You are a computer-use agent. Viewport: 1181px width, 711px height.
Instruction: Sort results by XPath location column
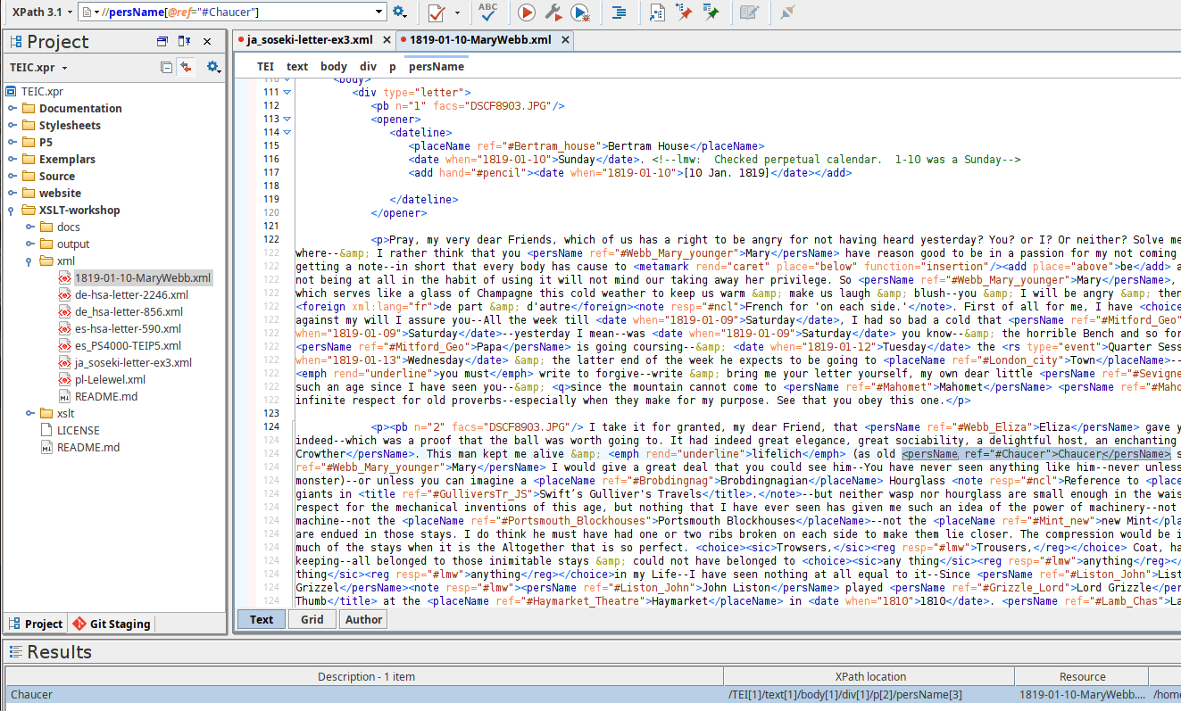click(869, 677)
